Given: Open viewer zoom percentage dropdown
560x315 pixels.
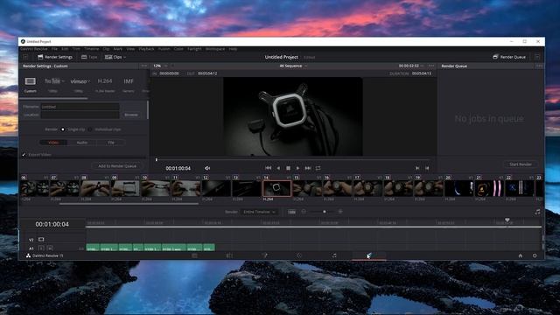Looking at the screenshot, I should [x=160, y=66].
